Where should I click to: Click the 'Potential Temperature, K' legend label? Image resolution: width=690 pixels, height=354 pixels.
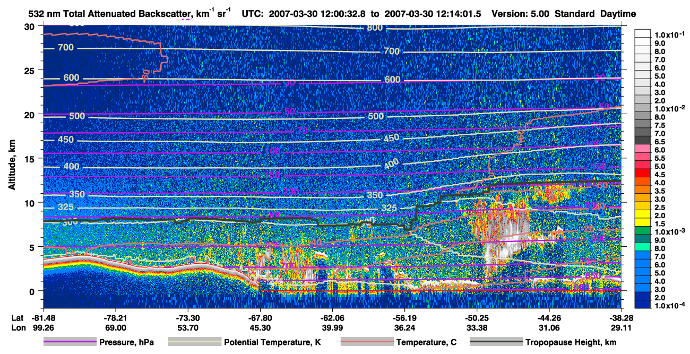click(272, 343)
